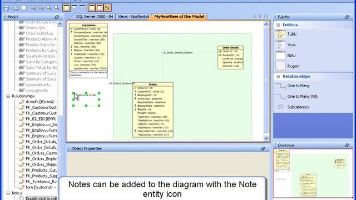Float the Object Properties panel with its dock icon
The height and width of the screenshot is (200, 356).
pos(263,148)
